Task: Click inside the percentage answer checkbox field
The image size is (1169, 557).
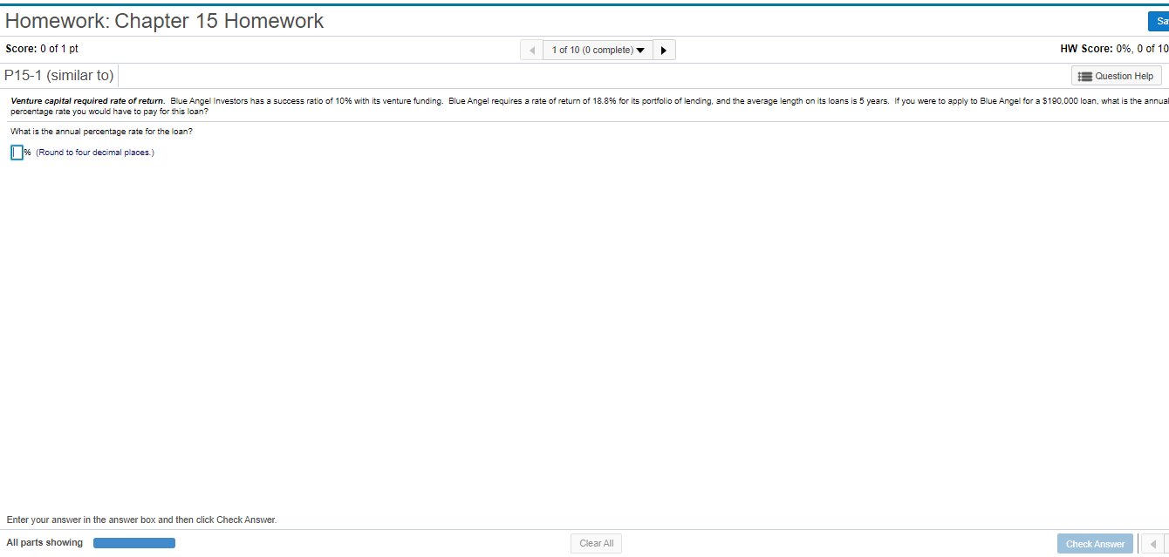Action: coord(17,153)
